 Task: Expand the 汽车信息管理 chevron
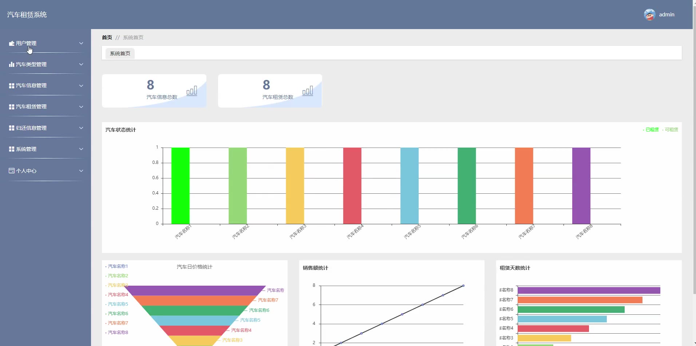point(81,85)
